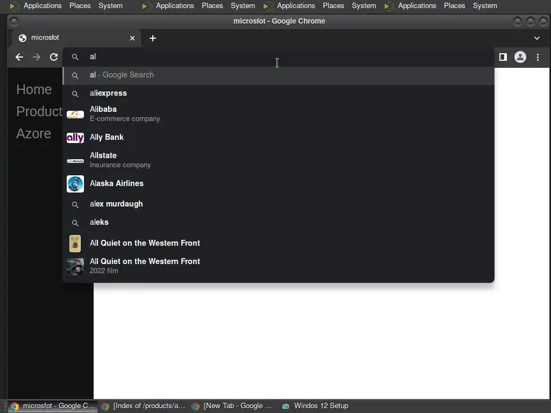Choose the aliexpress suggestion
Screen dimensions: 551x413
pos(278,94)
